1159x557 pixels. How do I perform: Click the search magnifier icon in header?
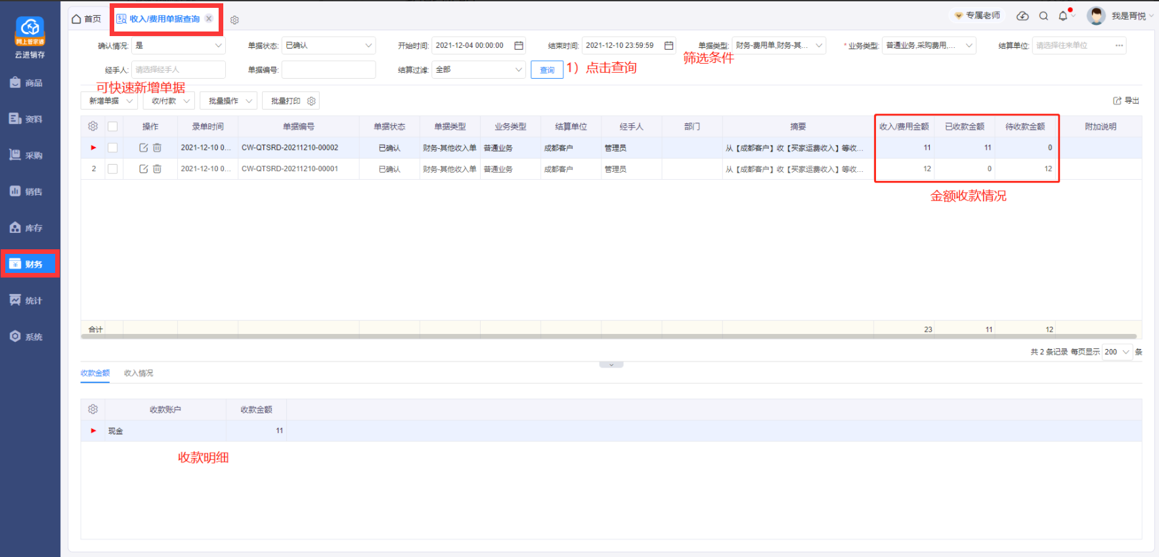(1043, 16)
